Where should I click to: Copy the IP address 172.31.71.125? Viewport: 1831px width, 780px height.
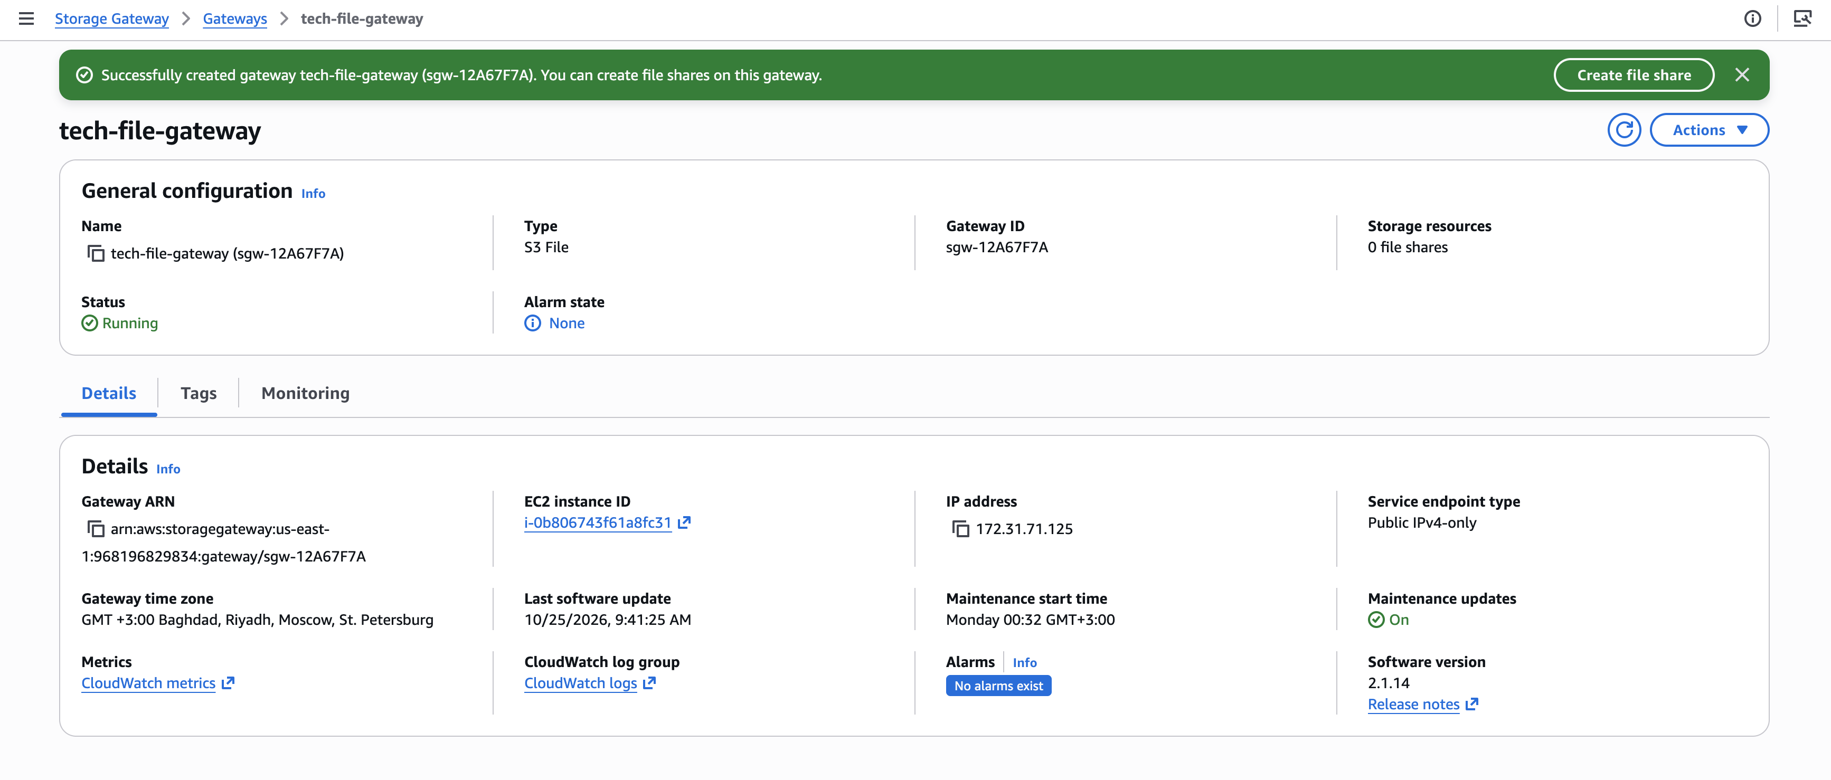click(961, 529)
